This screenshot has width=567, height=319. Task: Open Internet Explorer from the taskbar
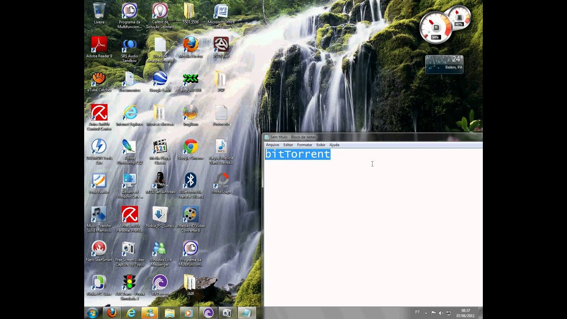(x=131, y=313)
